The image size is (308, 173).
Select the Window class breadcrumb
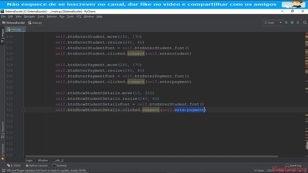(x=43, y=161)
